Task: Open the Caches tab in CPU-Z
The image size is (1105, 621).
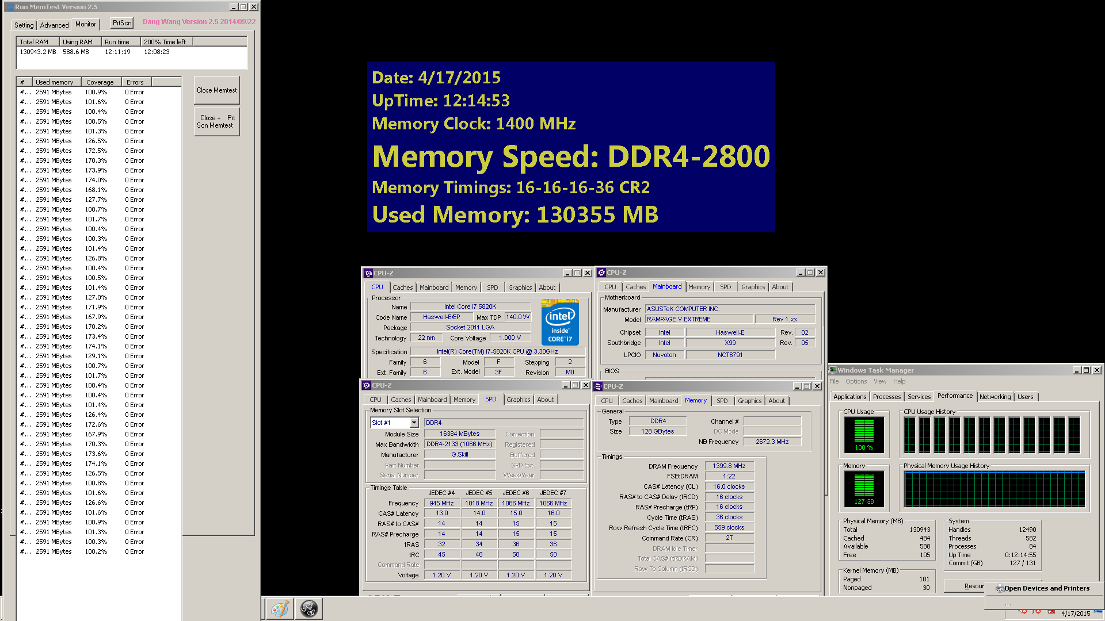Action: point(403,287)
